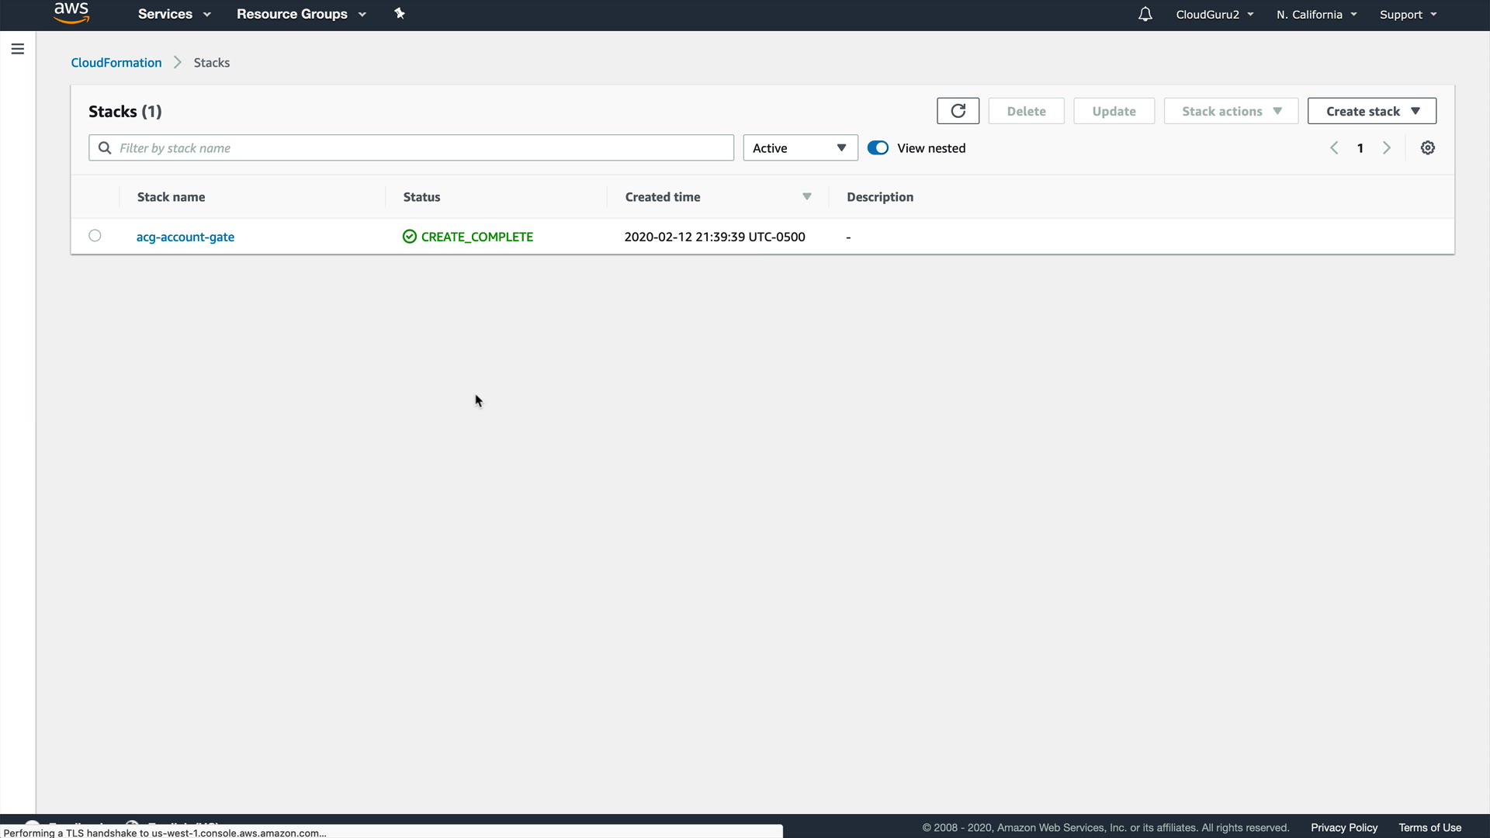Open the Services menu

[x=174, y=14]
